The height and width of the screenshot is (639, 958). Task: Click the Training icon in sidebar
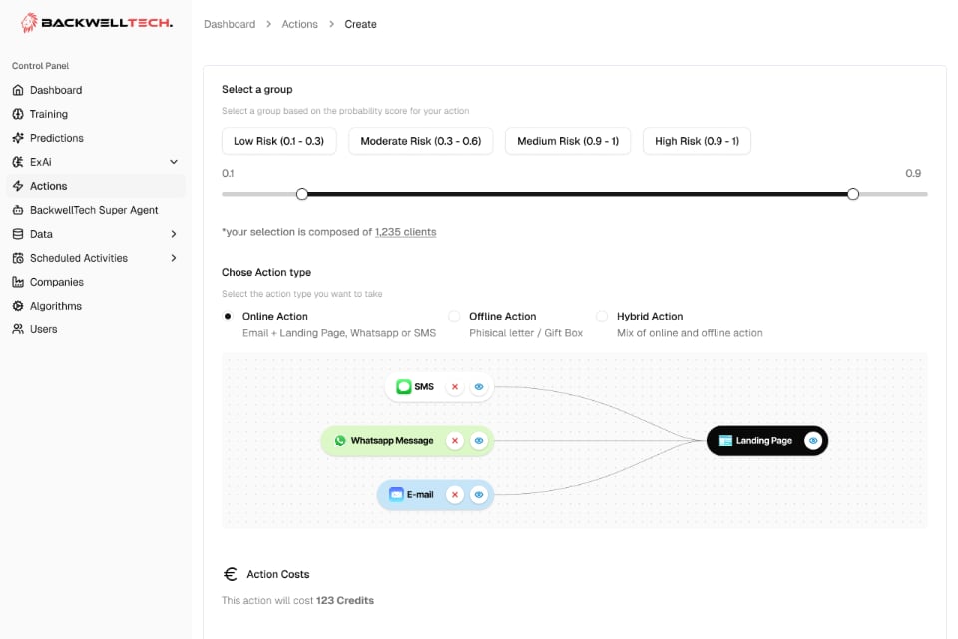[18, 114]
